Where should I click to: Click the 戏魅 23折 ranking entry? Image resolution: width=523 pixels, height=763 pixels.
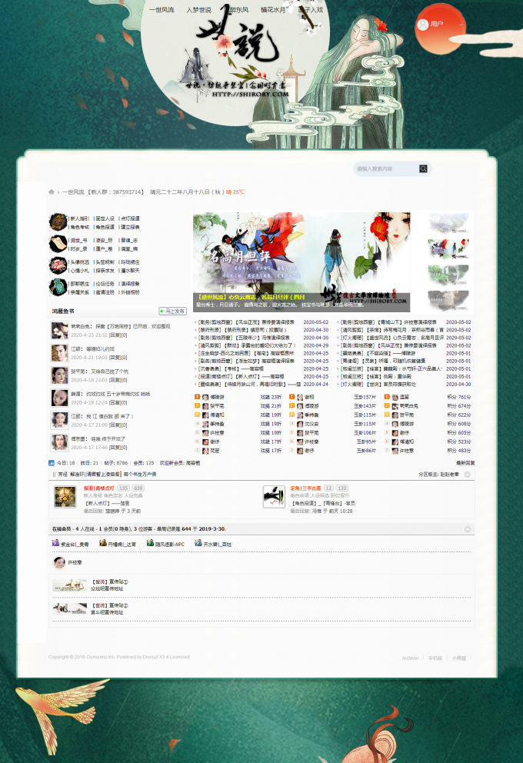(238, 397)
